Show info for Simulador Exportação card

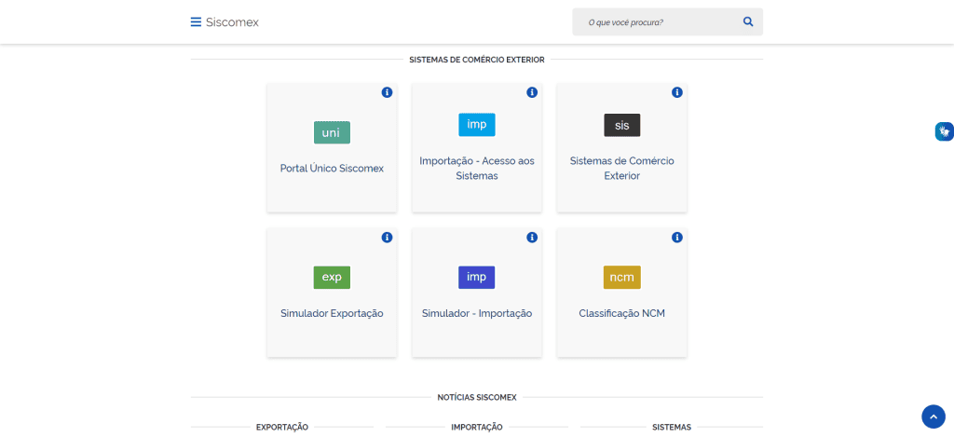[x=387, y=238]
